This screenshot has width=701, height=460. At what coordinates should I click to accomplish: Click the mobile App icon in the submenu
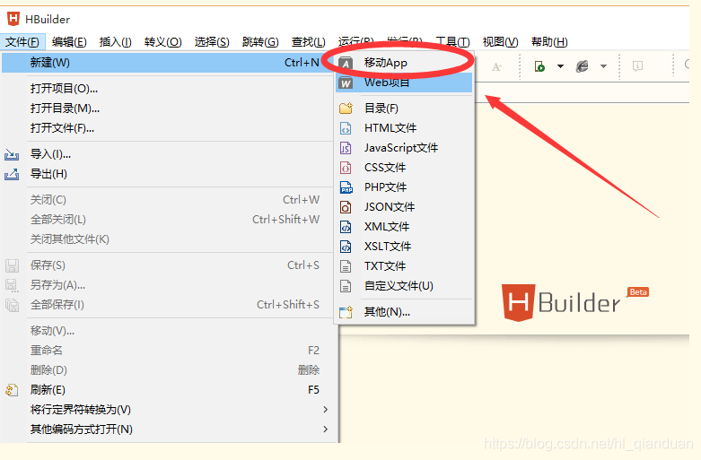(x=346, y=64)
